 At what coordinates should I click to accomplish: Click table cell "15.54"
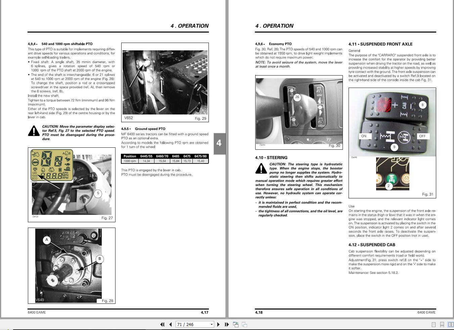tap(162, 161)
